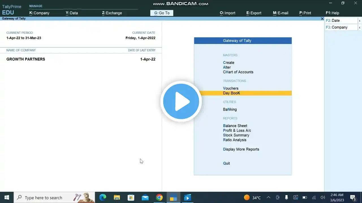Open the 34°C weather widget
The height and width of the screenshot is (203, 362).
click(x=252, y=198)
